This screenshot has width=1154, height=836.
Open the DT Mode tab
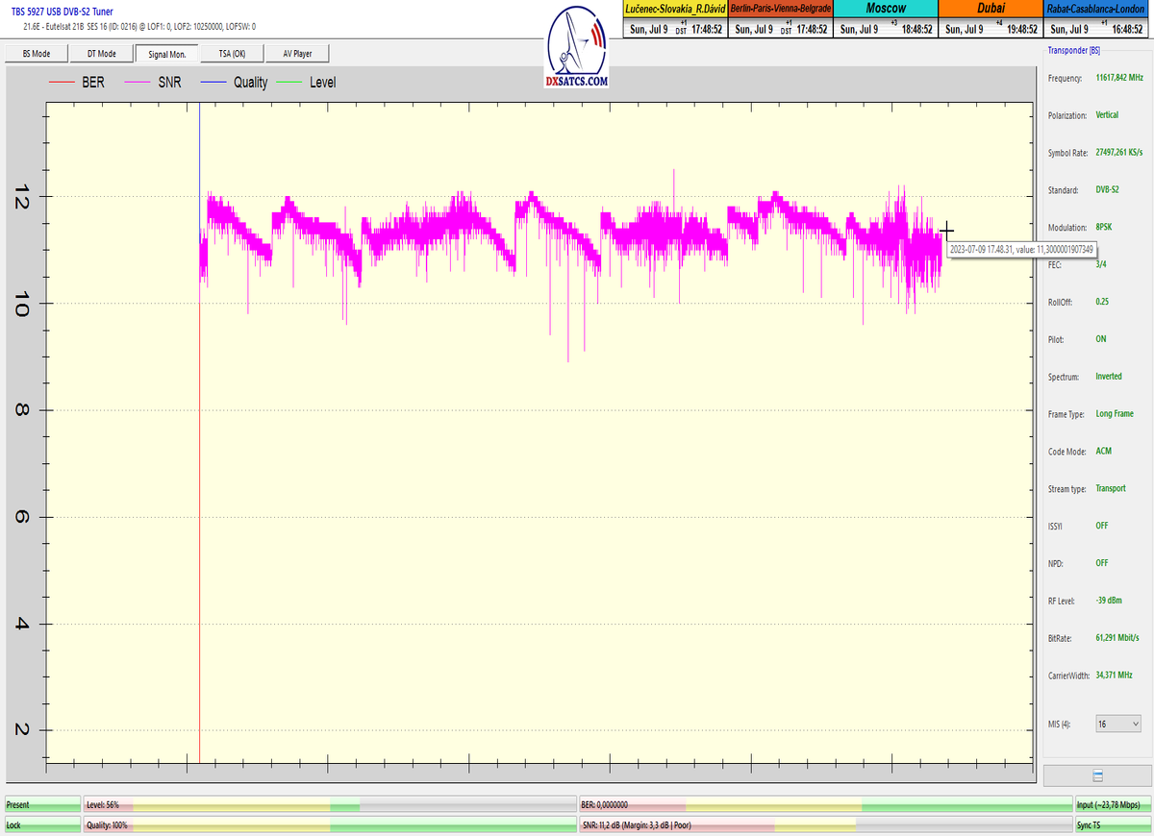click(x=101, y=54)
